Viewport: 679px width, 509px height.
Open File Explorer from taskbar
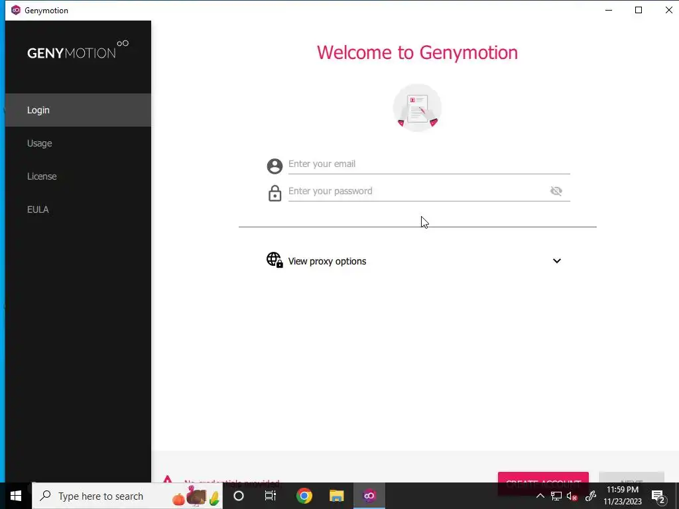[336, 496]
